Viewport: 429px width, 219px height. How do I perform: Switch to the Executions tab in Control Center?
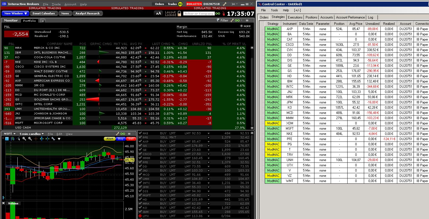(295, 17)
